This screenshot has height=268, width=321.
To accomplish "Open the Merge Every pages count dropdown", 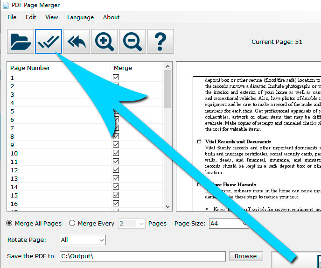I will click(132, 224).
